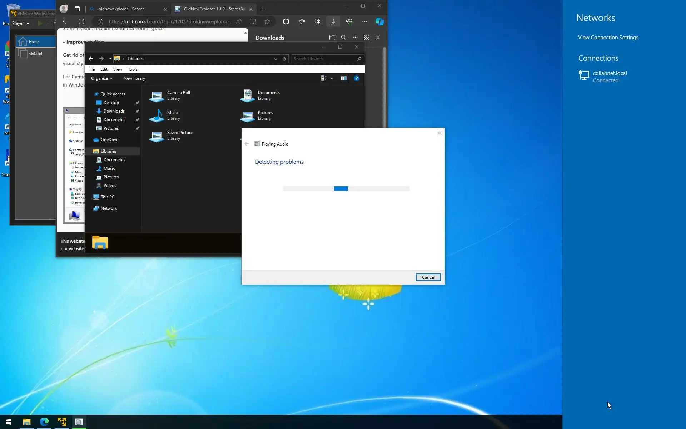Cancel the Playing Audio troubleshooter

[428, 277]
